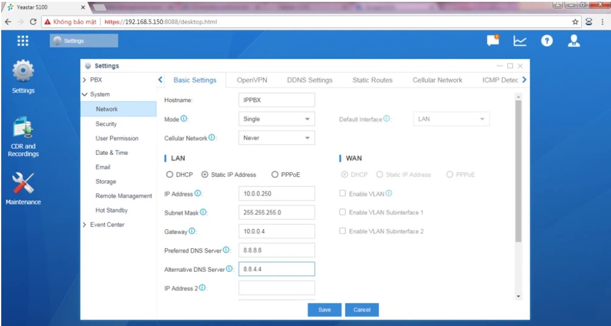Switch to the OpenVPN tab
Image resolution: width=611 pixels, height=326 pixels.
coord(251,80)
